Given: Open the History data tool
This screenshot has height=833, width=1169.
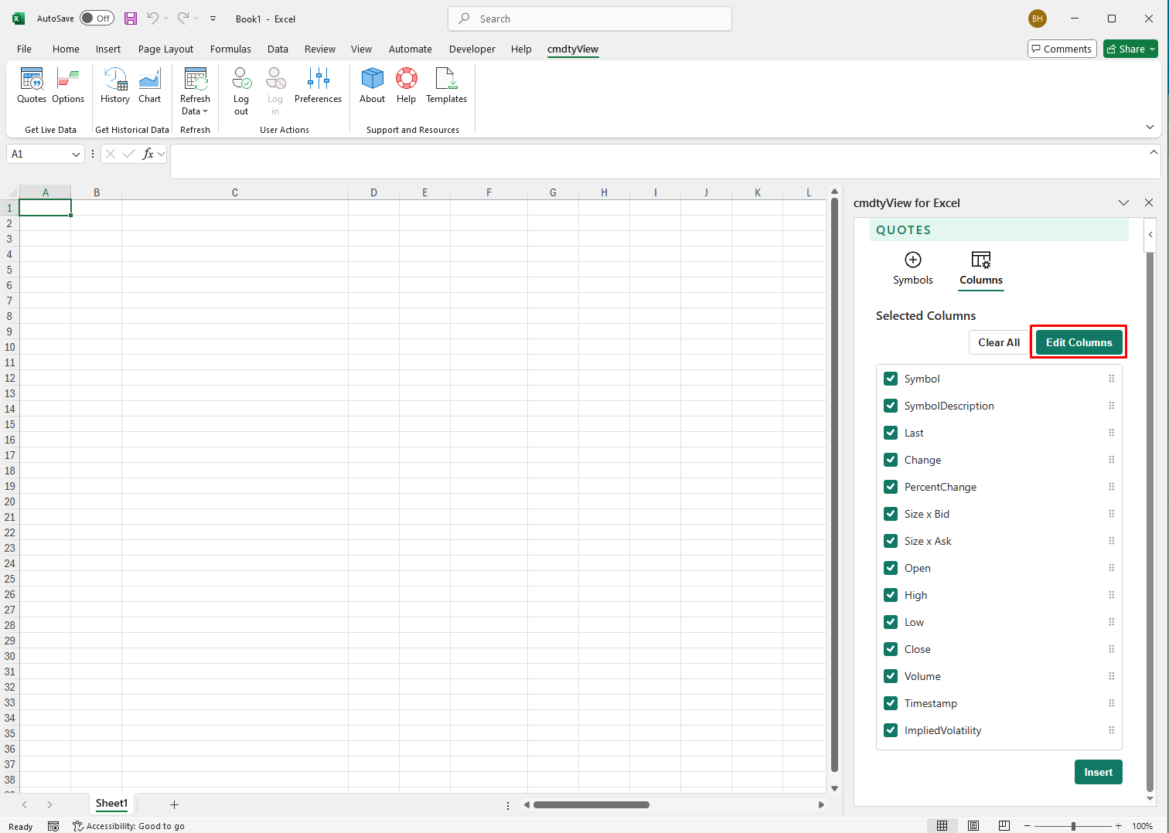Looking at the screenshot, I should (115, 86).
